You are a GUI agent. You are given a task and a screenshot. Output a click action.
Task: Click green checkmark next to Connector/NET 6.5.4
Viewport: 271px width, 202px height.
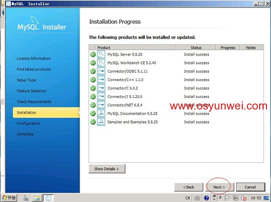click(x=93, y=105)
